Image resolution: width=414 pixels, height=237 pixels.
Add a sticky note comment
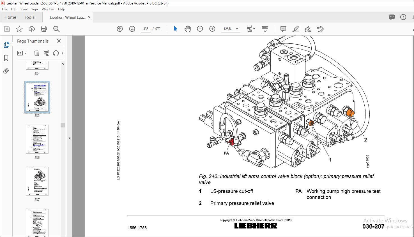pyautogui.click(x=283, y=29)
